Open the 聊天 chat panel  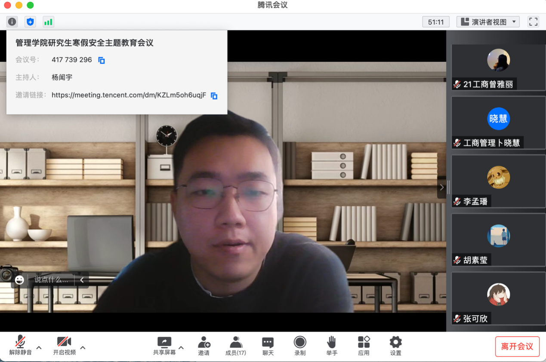click(x=268, y=346)
